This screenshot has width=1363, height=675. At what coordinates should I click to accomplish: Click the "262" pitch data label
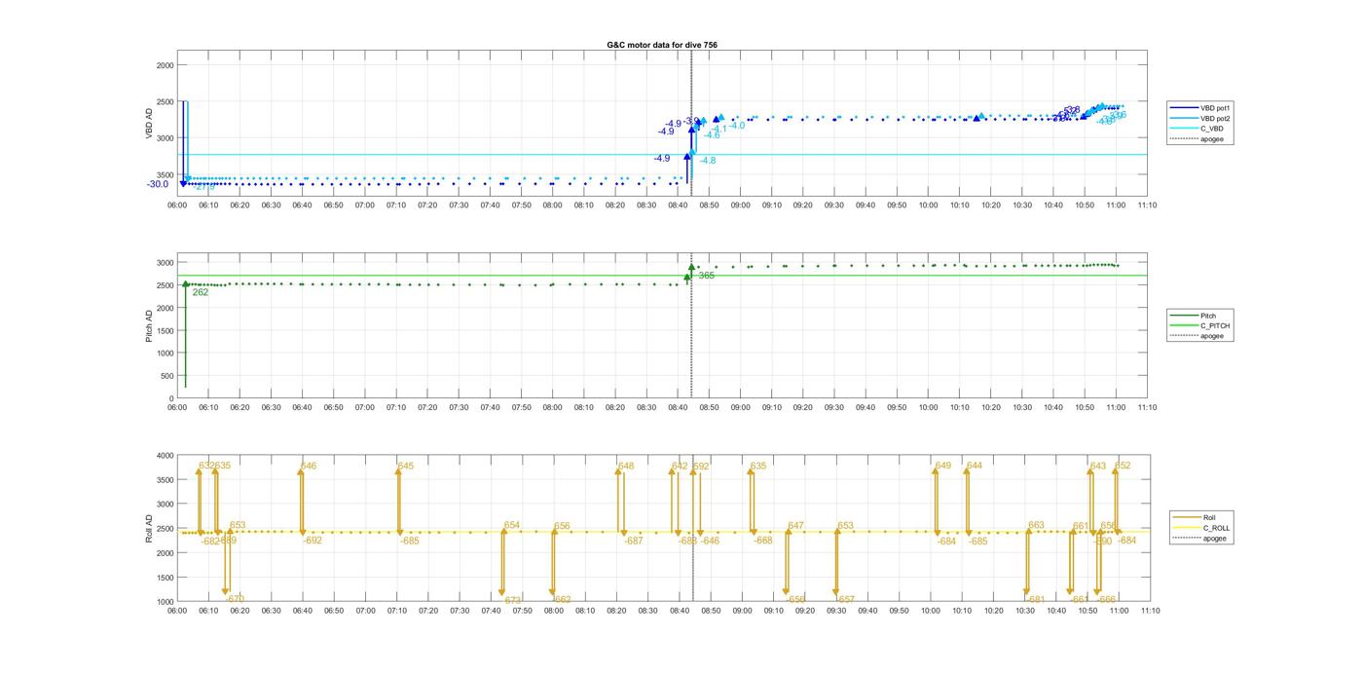(x=201, y=292)
